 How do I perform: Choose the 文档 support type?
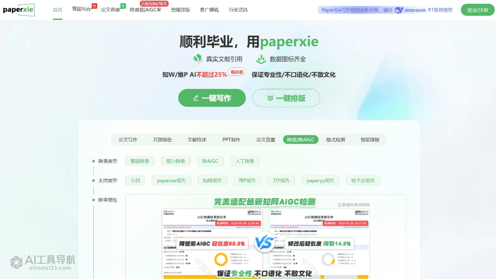click(135, 181)
